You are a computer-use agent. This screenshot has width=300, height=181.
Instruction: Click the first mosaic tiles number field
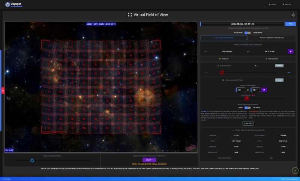[x=238, y=90]
